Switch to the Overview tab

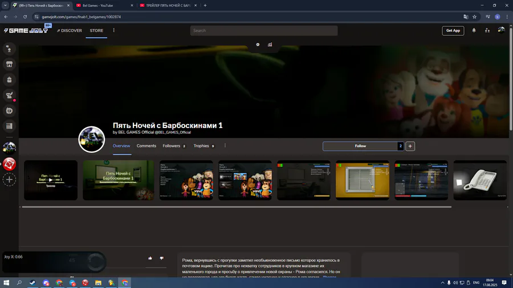[x=121, y=146]
